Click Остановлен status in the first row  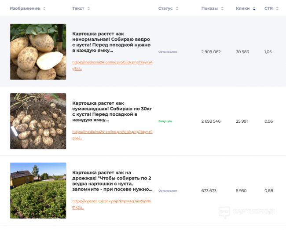tap(167, 52)
